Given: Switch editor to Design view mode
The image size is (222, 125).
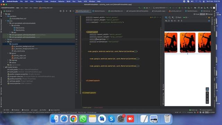Looking at the screenshot, I should click(210, 14).
